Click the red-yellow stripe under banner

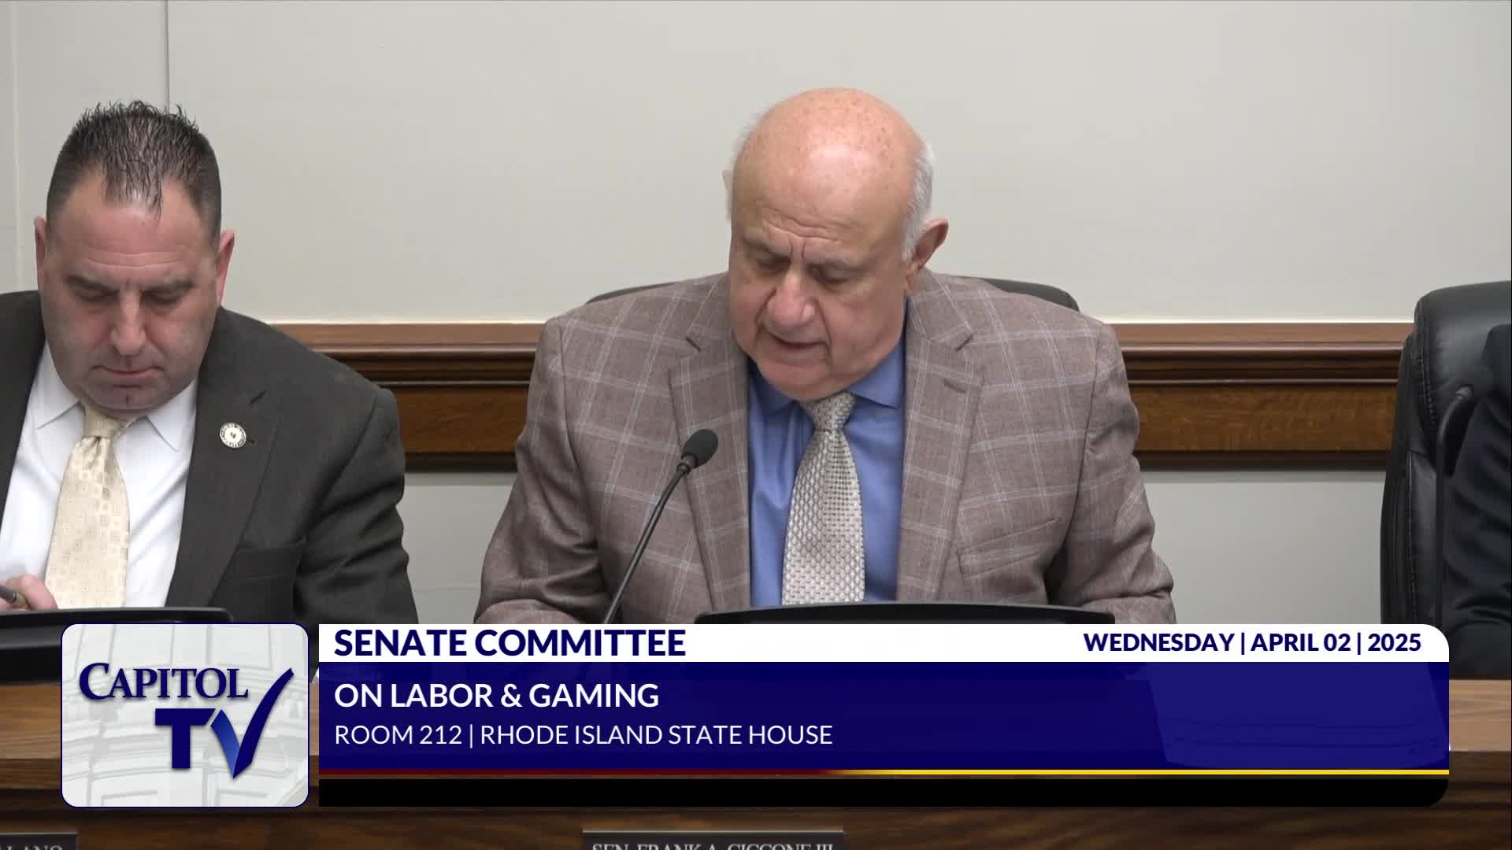[882, 773]
